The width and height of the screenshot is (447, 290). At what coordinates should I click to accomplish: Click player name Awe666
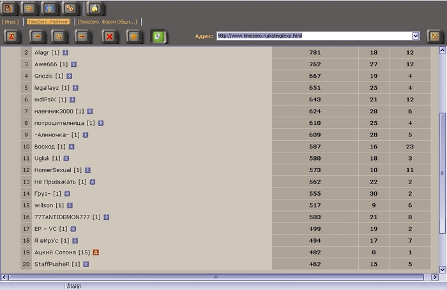click(x=45, y=64)
